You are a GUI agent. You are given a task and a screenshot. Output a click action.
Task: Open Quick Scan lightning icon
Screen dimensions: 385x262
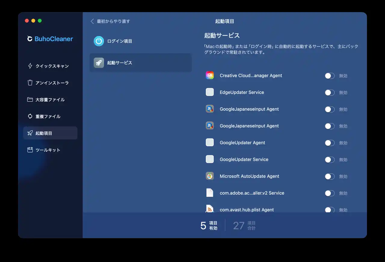[x=30, y=66]
